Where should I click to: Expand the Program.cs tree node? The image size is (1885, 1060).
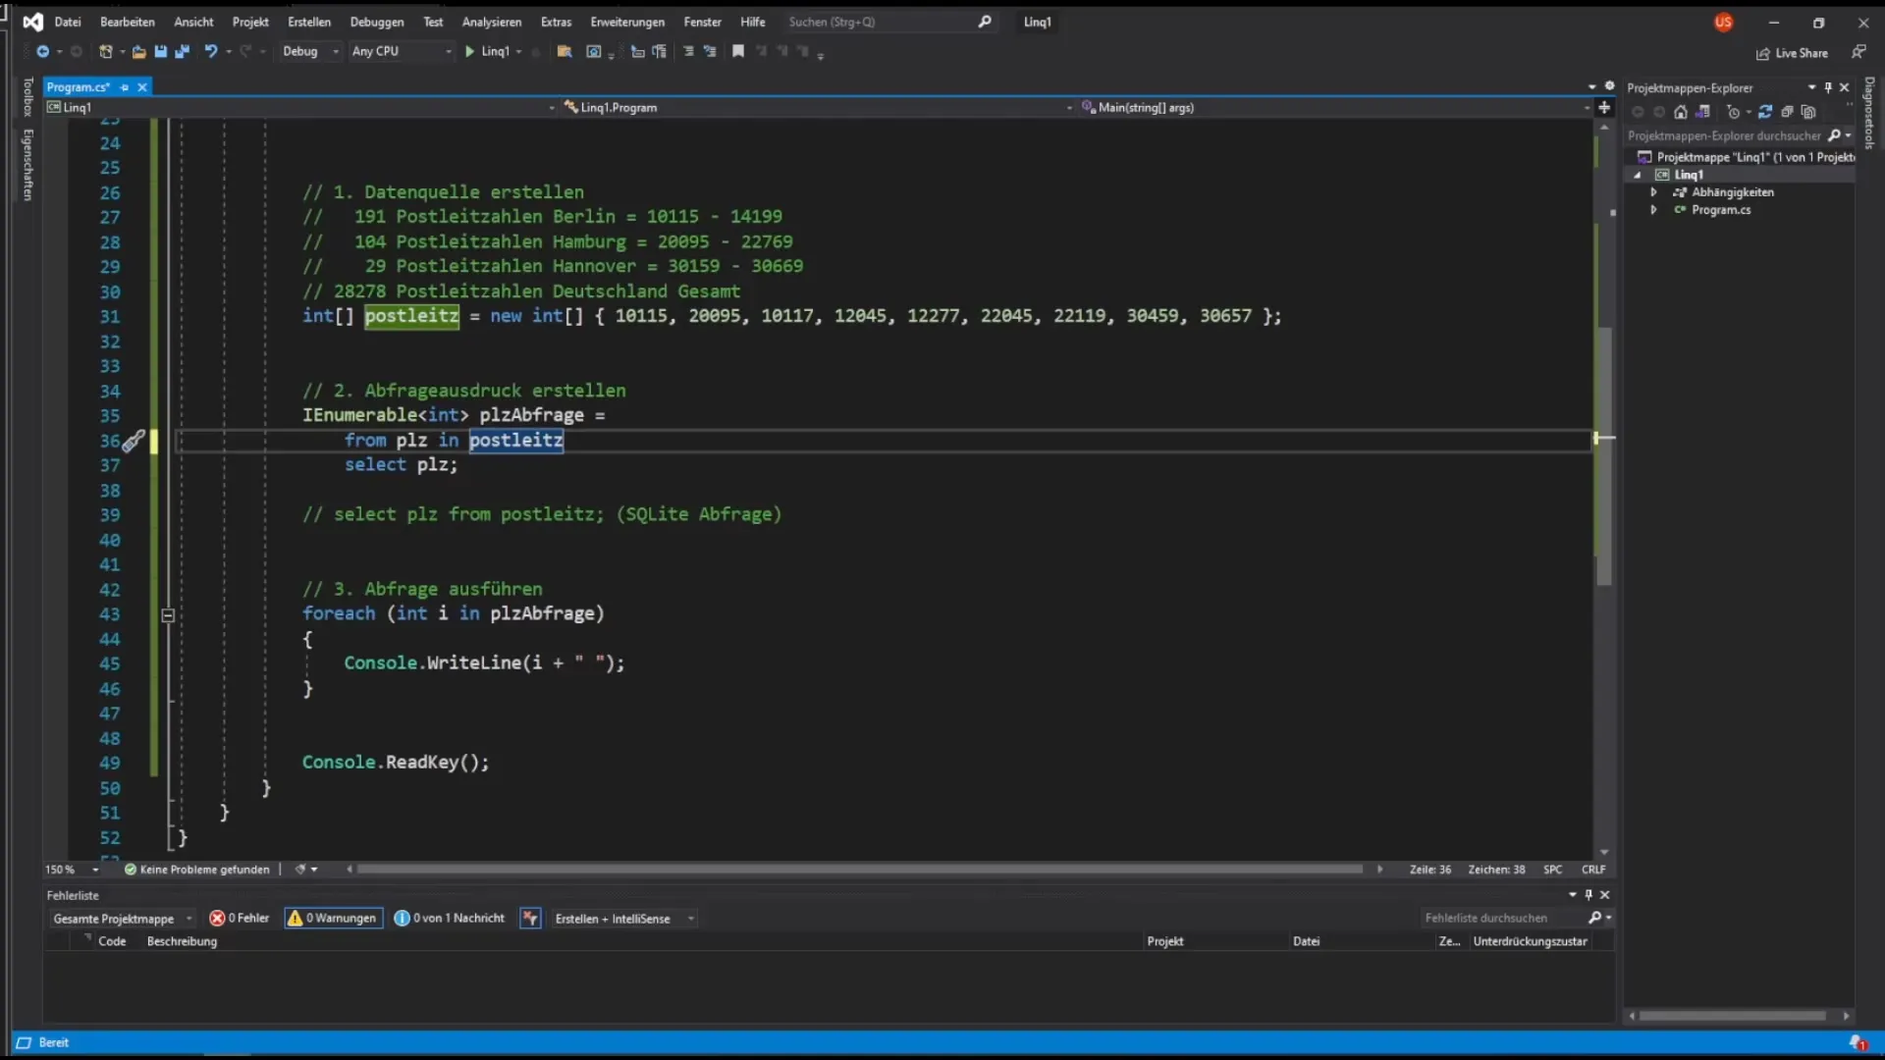[1654, 210]
